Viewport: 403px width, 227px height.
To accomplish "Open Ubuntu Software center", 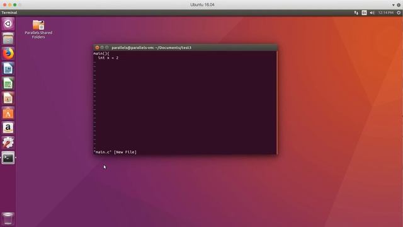I will pos(8,113).
